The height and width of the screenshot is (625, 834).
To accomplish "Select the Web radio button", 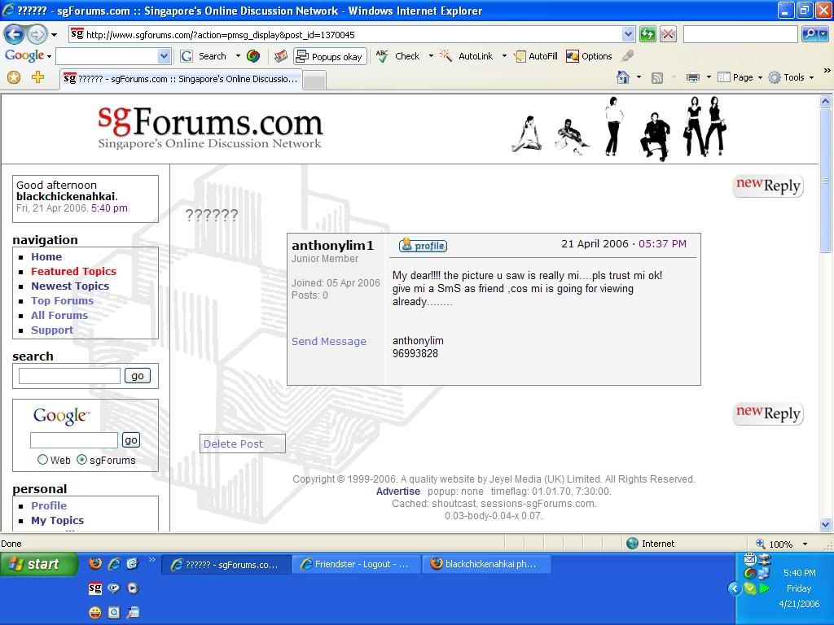I will pyautogui.click(x=42, y=460).
